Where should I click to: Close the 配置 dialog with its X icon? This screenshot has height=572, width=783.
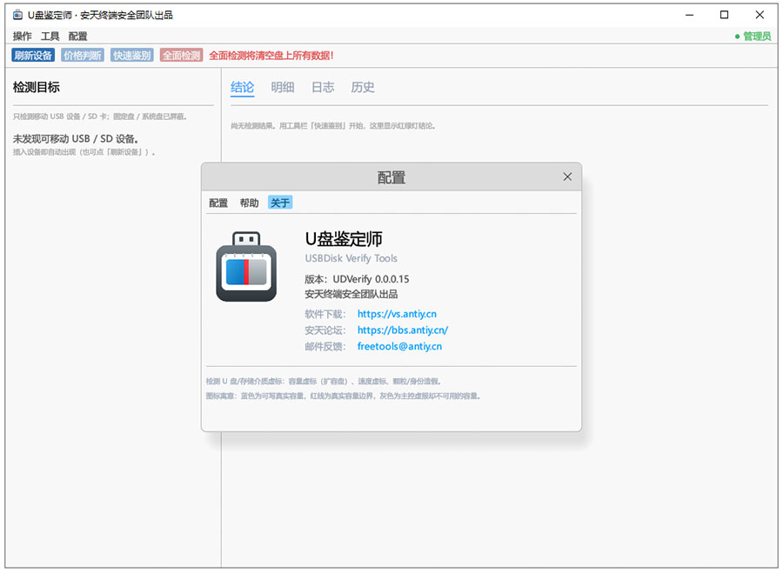click(x=567, y=176)
